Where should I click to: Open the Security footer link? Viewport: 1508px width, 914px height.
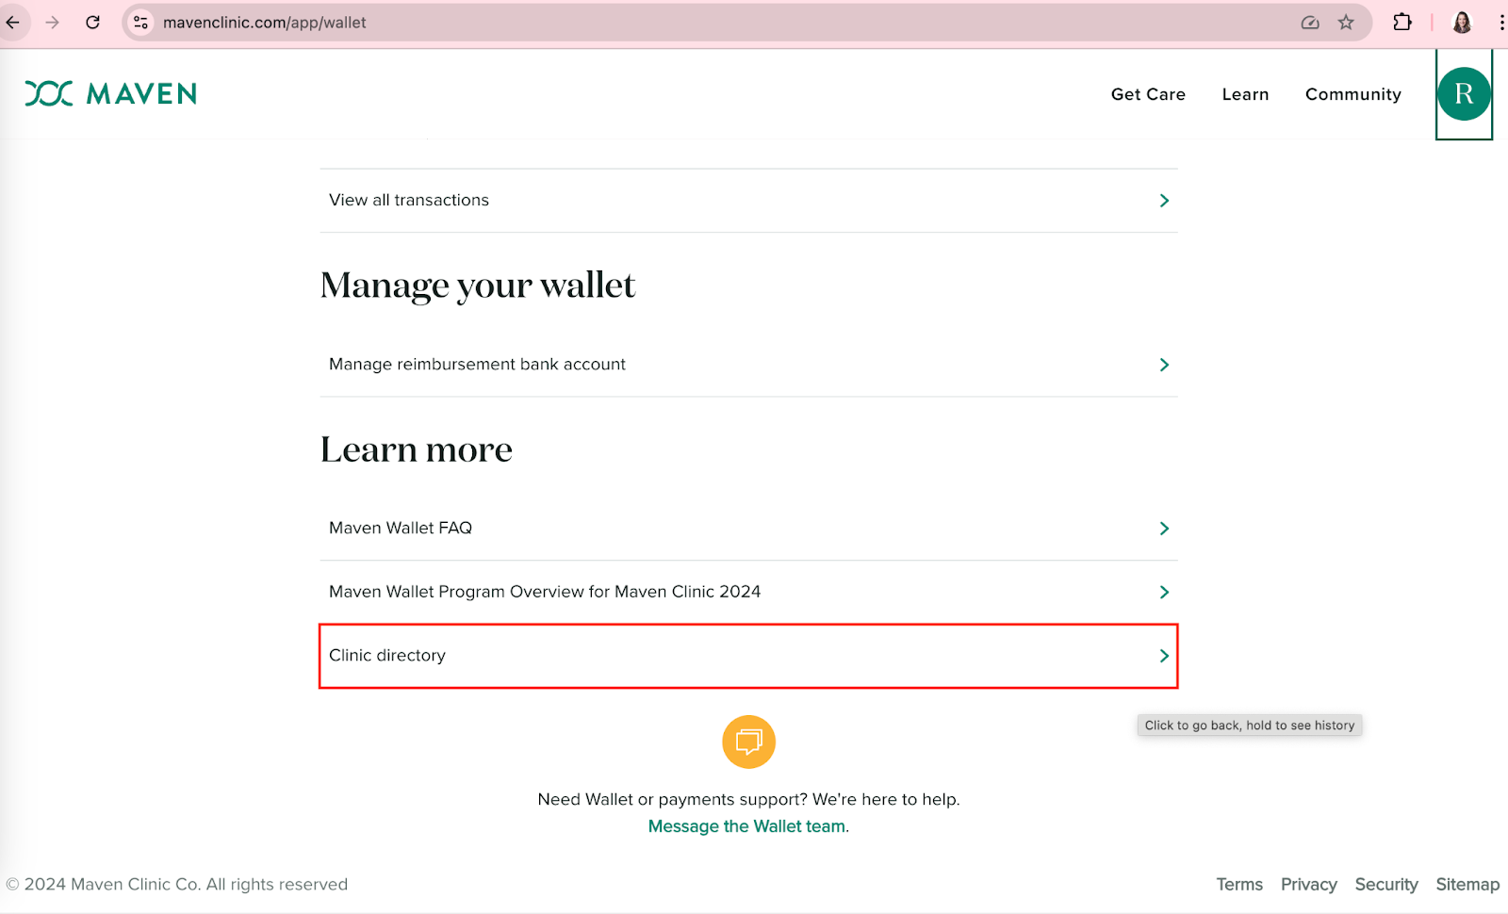click(x=1386, y=885)
